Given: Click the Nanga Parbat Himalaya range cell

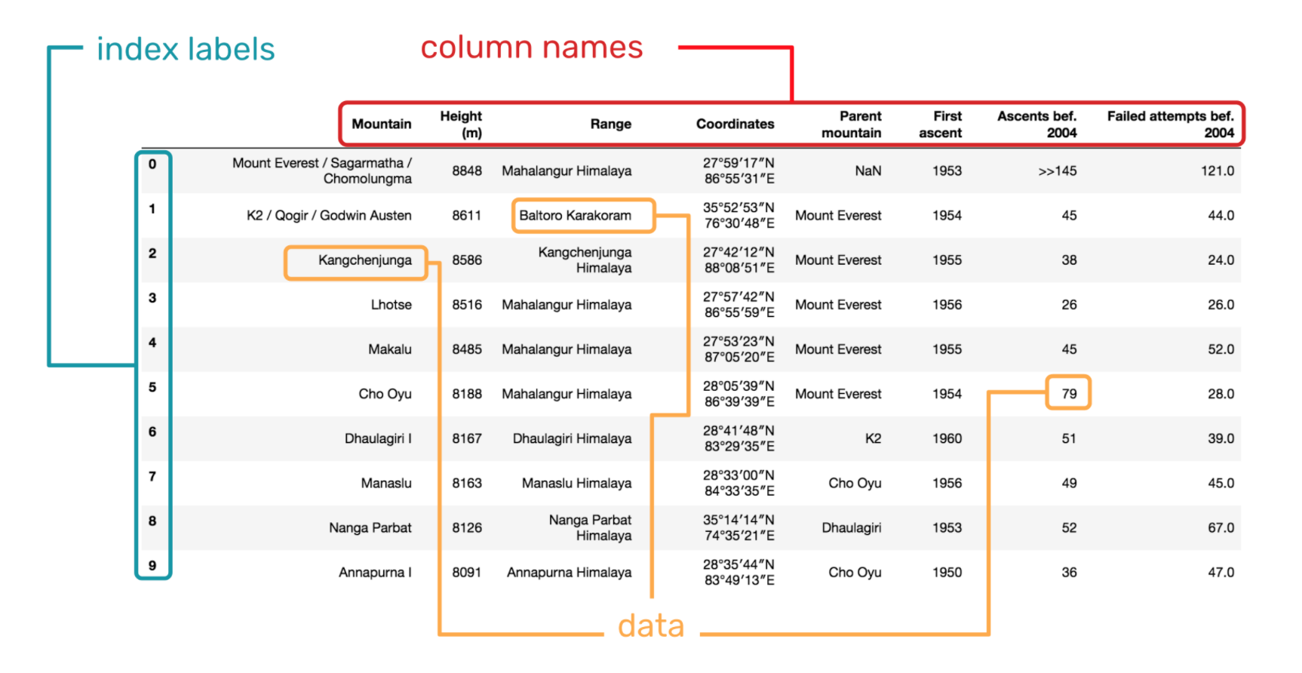Looking at the screenshot, I should point(590,527).
